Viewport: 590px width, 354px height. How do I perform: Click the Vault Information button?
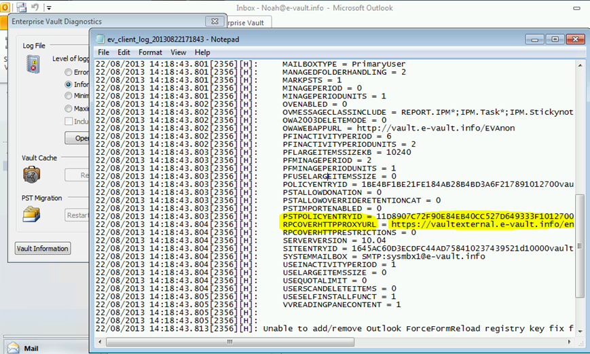pyautogui.click(x=43, y=249)
